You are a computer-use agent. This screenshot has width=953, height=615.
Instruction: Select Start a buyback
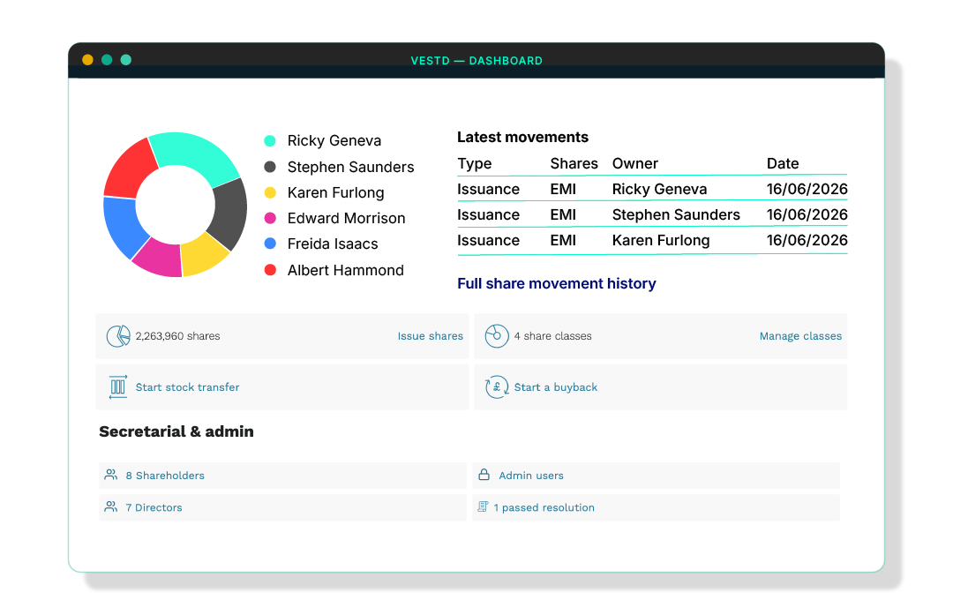[x=556, y=387]
